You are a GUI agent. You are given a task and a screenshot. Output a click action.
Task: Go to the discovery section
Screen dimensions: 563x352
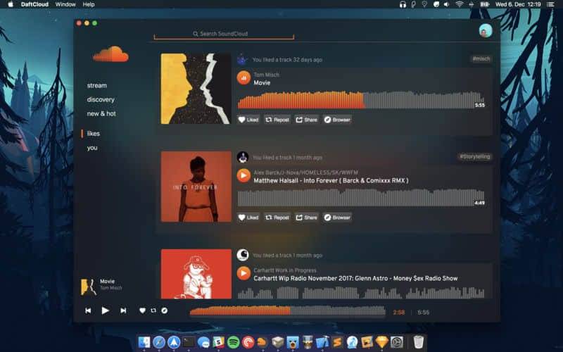coord(101,99)
